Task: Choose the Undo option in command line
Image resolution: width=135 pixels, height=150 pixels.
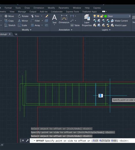Action: point(114,141)
